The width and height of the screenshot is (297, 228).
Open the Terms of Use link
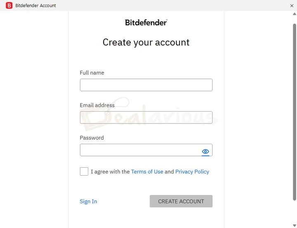click(x=147, y=171)
